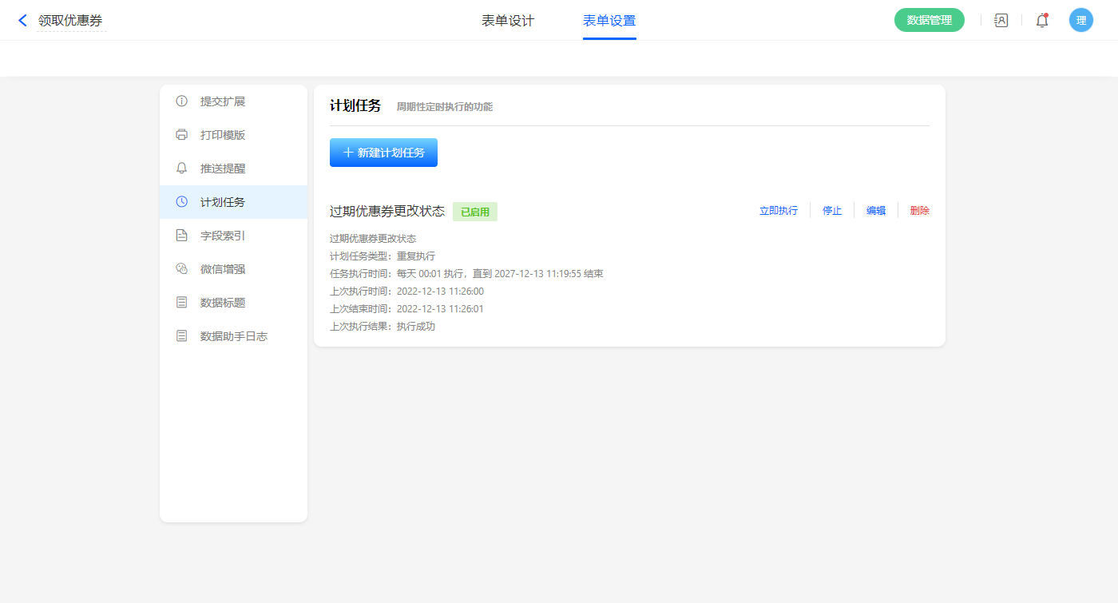This screenshot has height=603, width=1118.
Task: Click the clock icon beside 计划任务
Action: tap(182, 202)
